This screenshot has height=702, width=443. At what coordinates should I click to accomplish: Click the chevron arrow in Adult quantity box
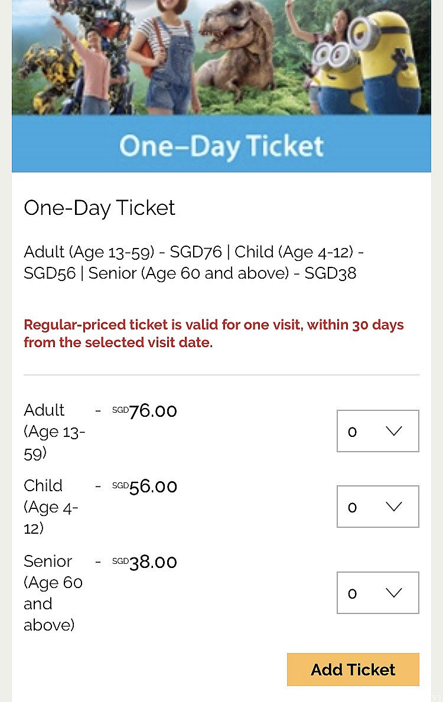coord(394,431)
